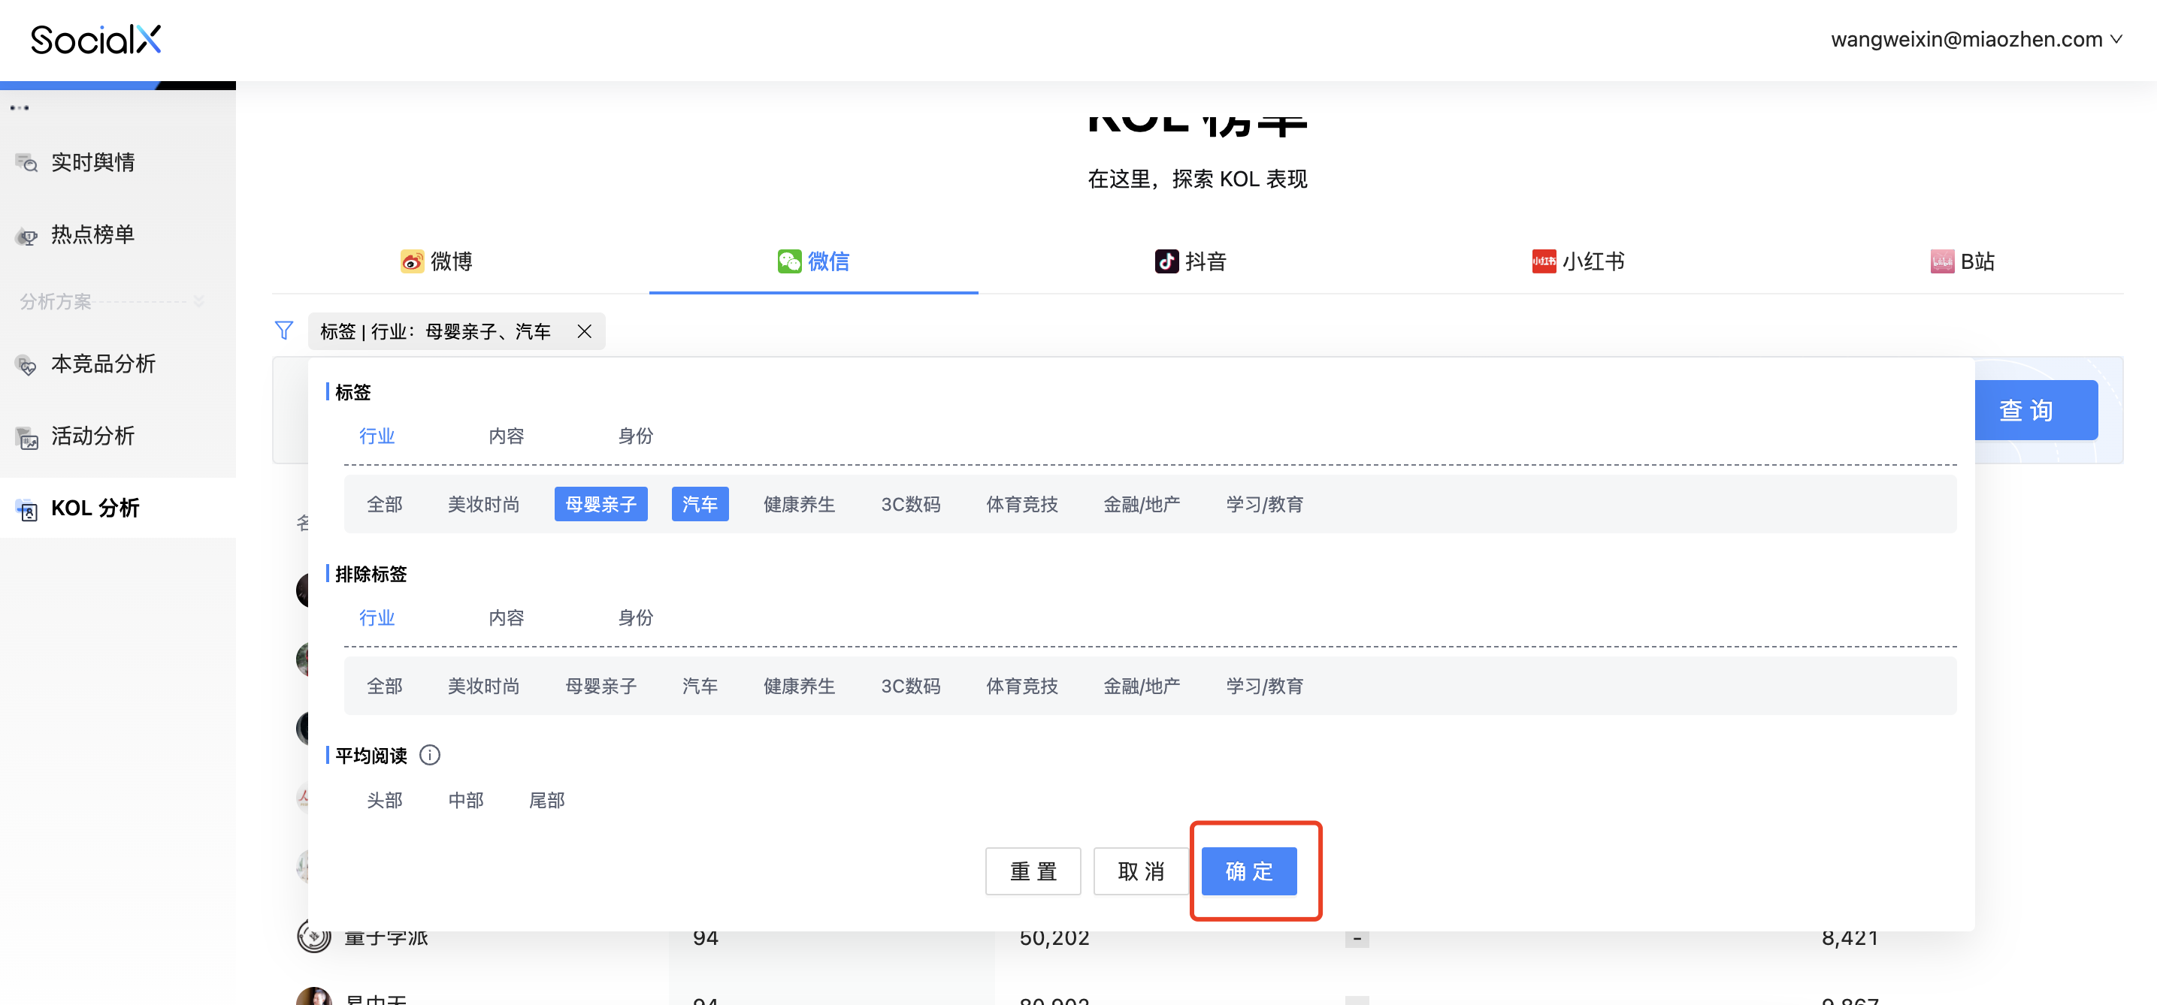Open the sidebar ellipsis menu

tap(20, 108)
